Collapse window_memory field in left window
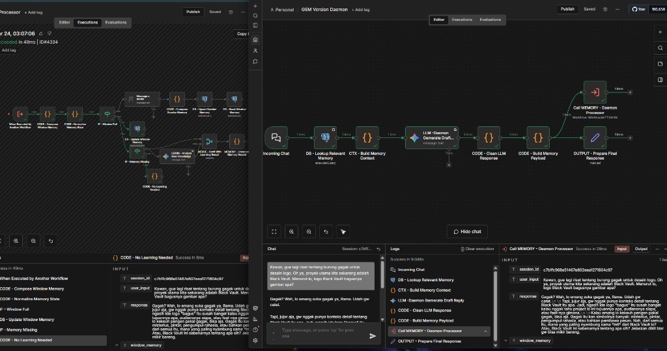Viewport: 667px width, 351px height. pos(117,345)
